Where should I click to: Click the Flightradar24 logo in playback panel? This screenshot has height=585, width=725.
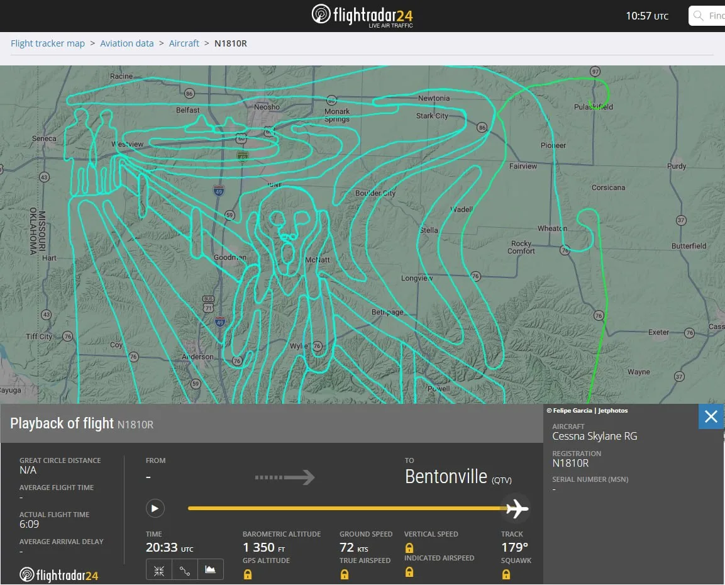[58, 575]
